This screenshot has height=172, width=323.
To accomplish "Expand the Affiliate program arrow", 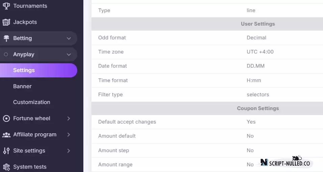I will click(69, 135).
